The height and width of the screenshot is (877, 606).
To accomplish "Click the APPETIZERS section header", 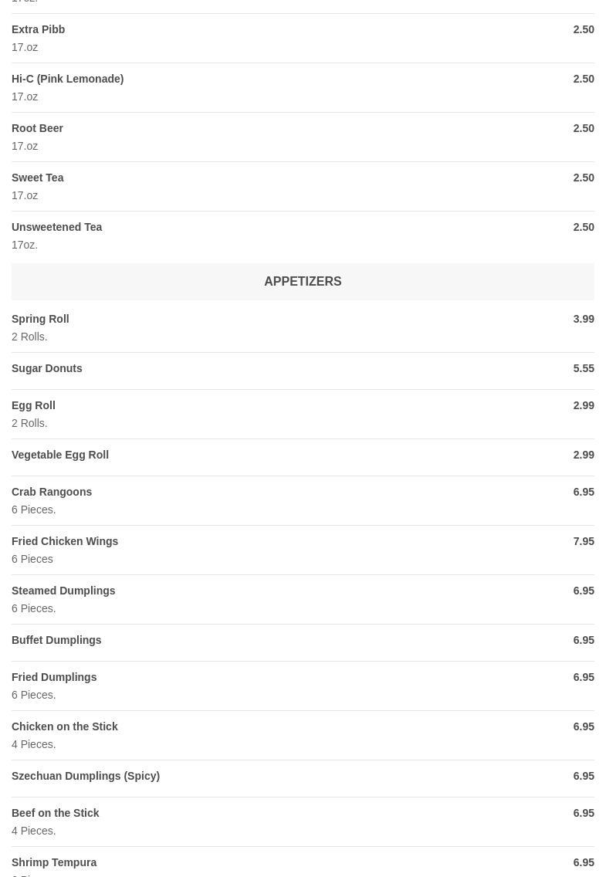I will click(x=303, y=282).
